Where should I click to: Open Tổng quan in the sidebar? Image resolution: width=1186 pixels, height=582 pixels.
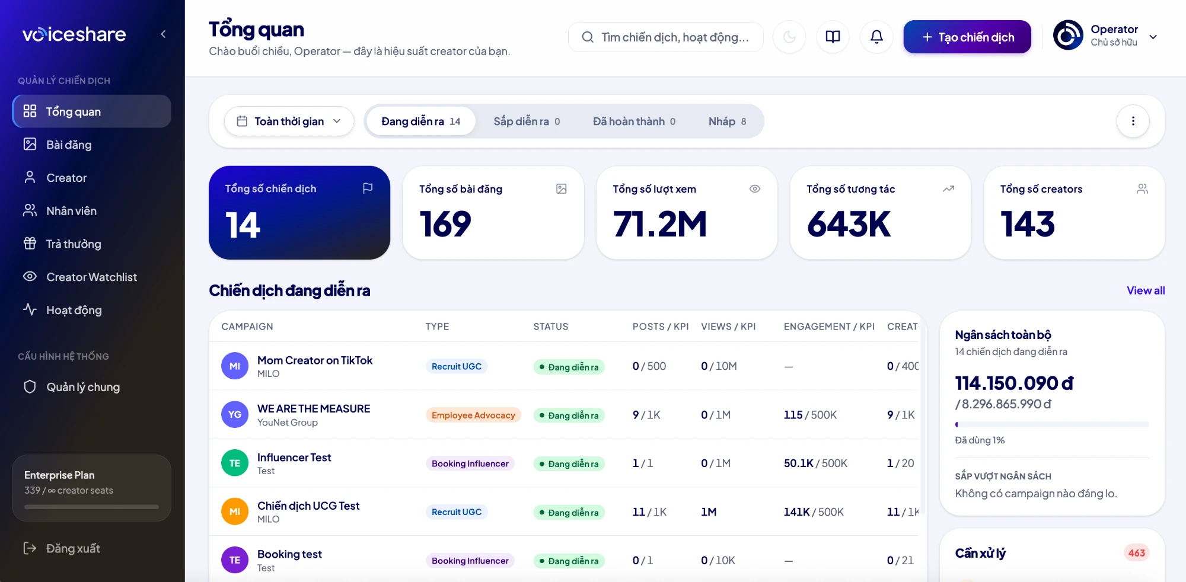(92, 111)
